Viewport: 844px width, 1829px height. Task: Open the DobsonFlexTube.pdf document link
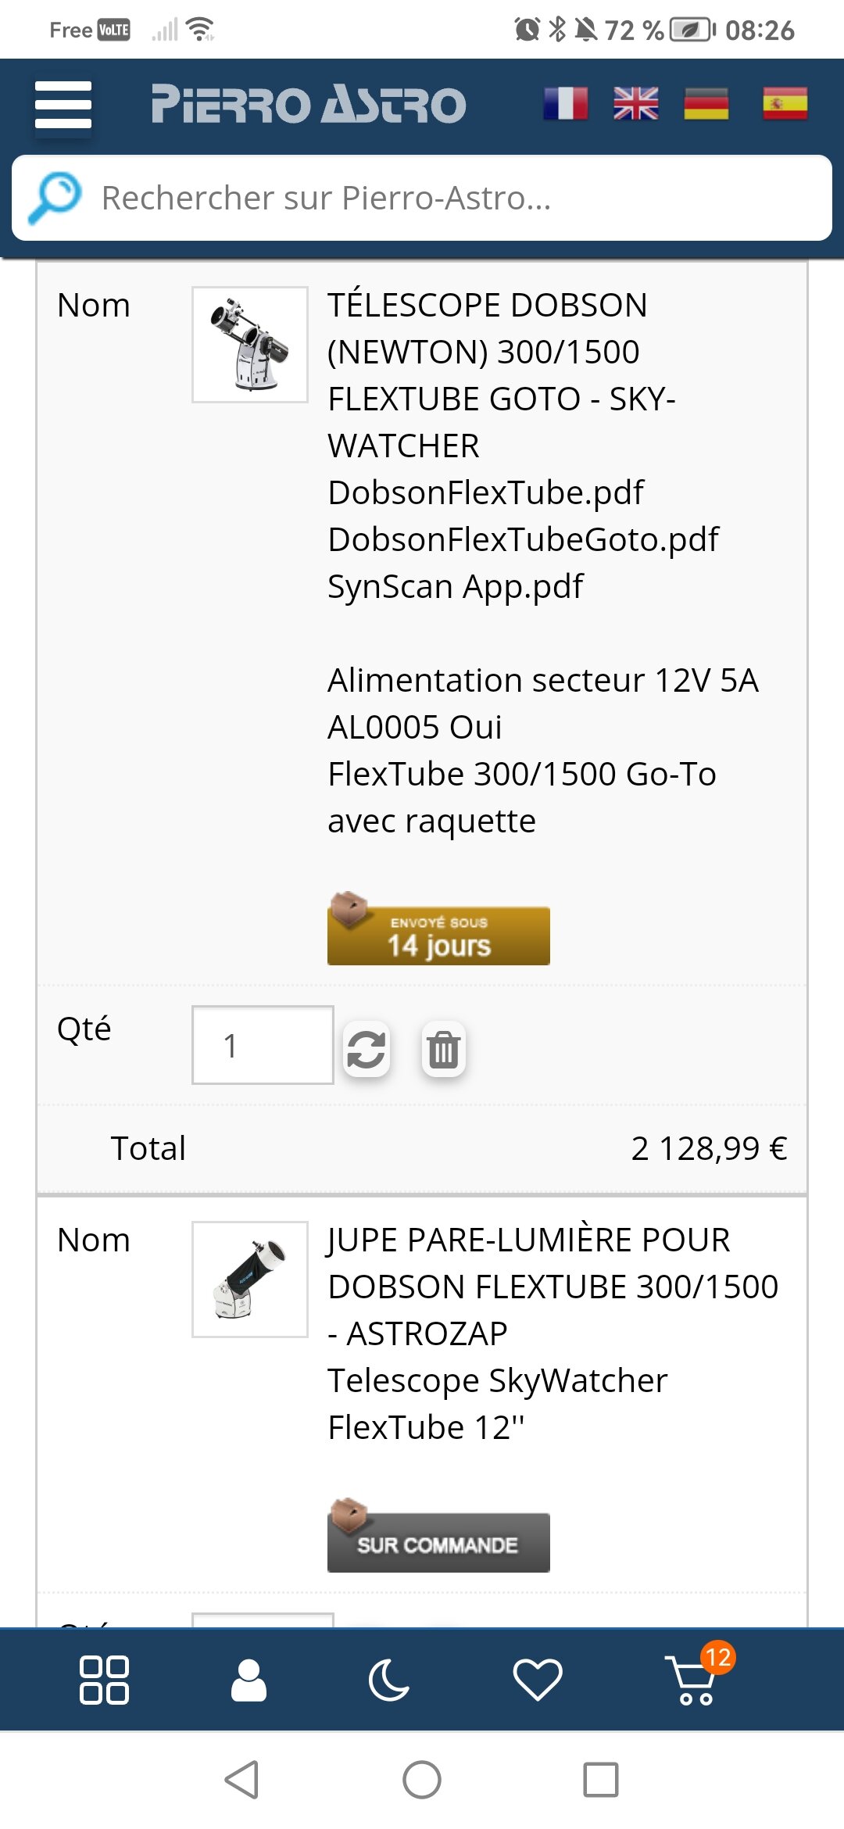[485, 492]
